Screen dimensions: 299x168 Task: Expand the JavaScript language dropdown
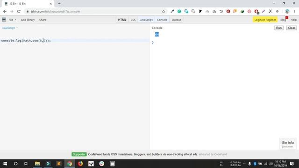[x=10, y=28]
